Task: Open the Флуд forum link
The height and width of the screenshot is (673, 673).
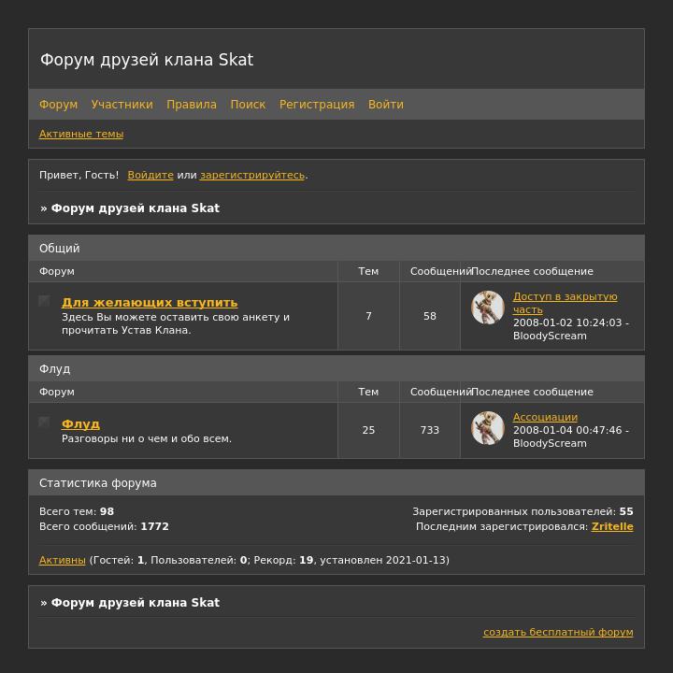Action: coord(80,423)
